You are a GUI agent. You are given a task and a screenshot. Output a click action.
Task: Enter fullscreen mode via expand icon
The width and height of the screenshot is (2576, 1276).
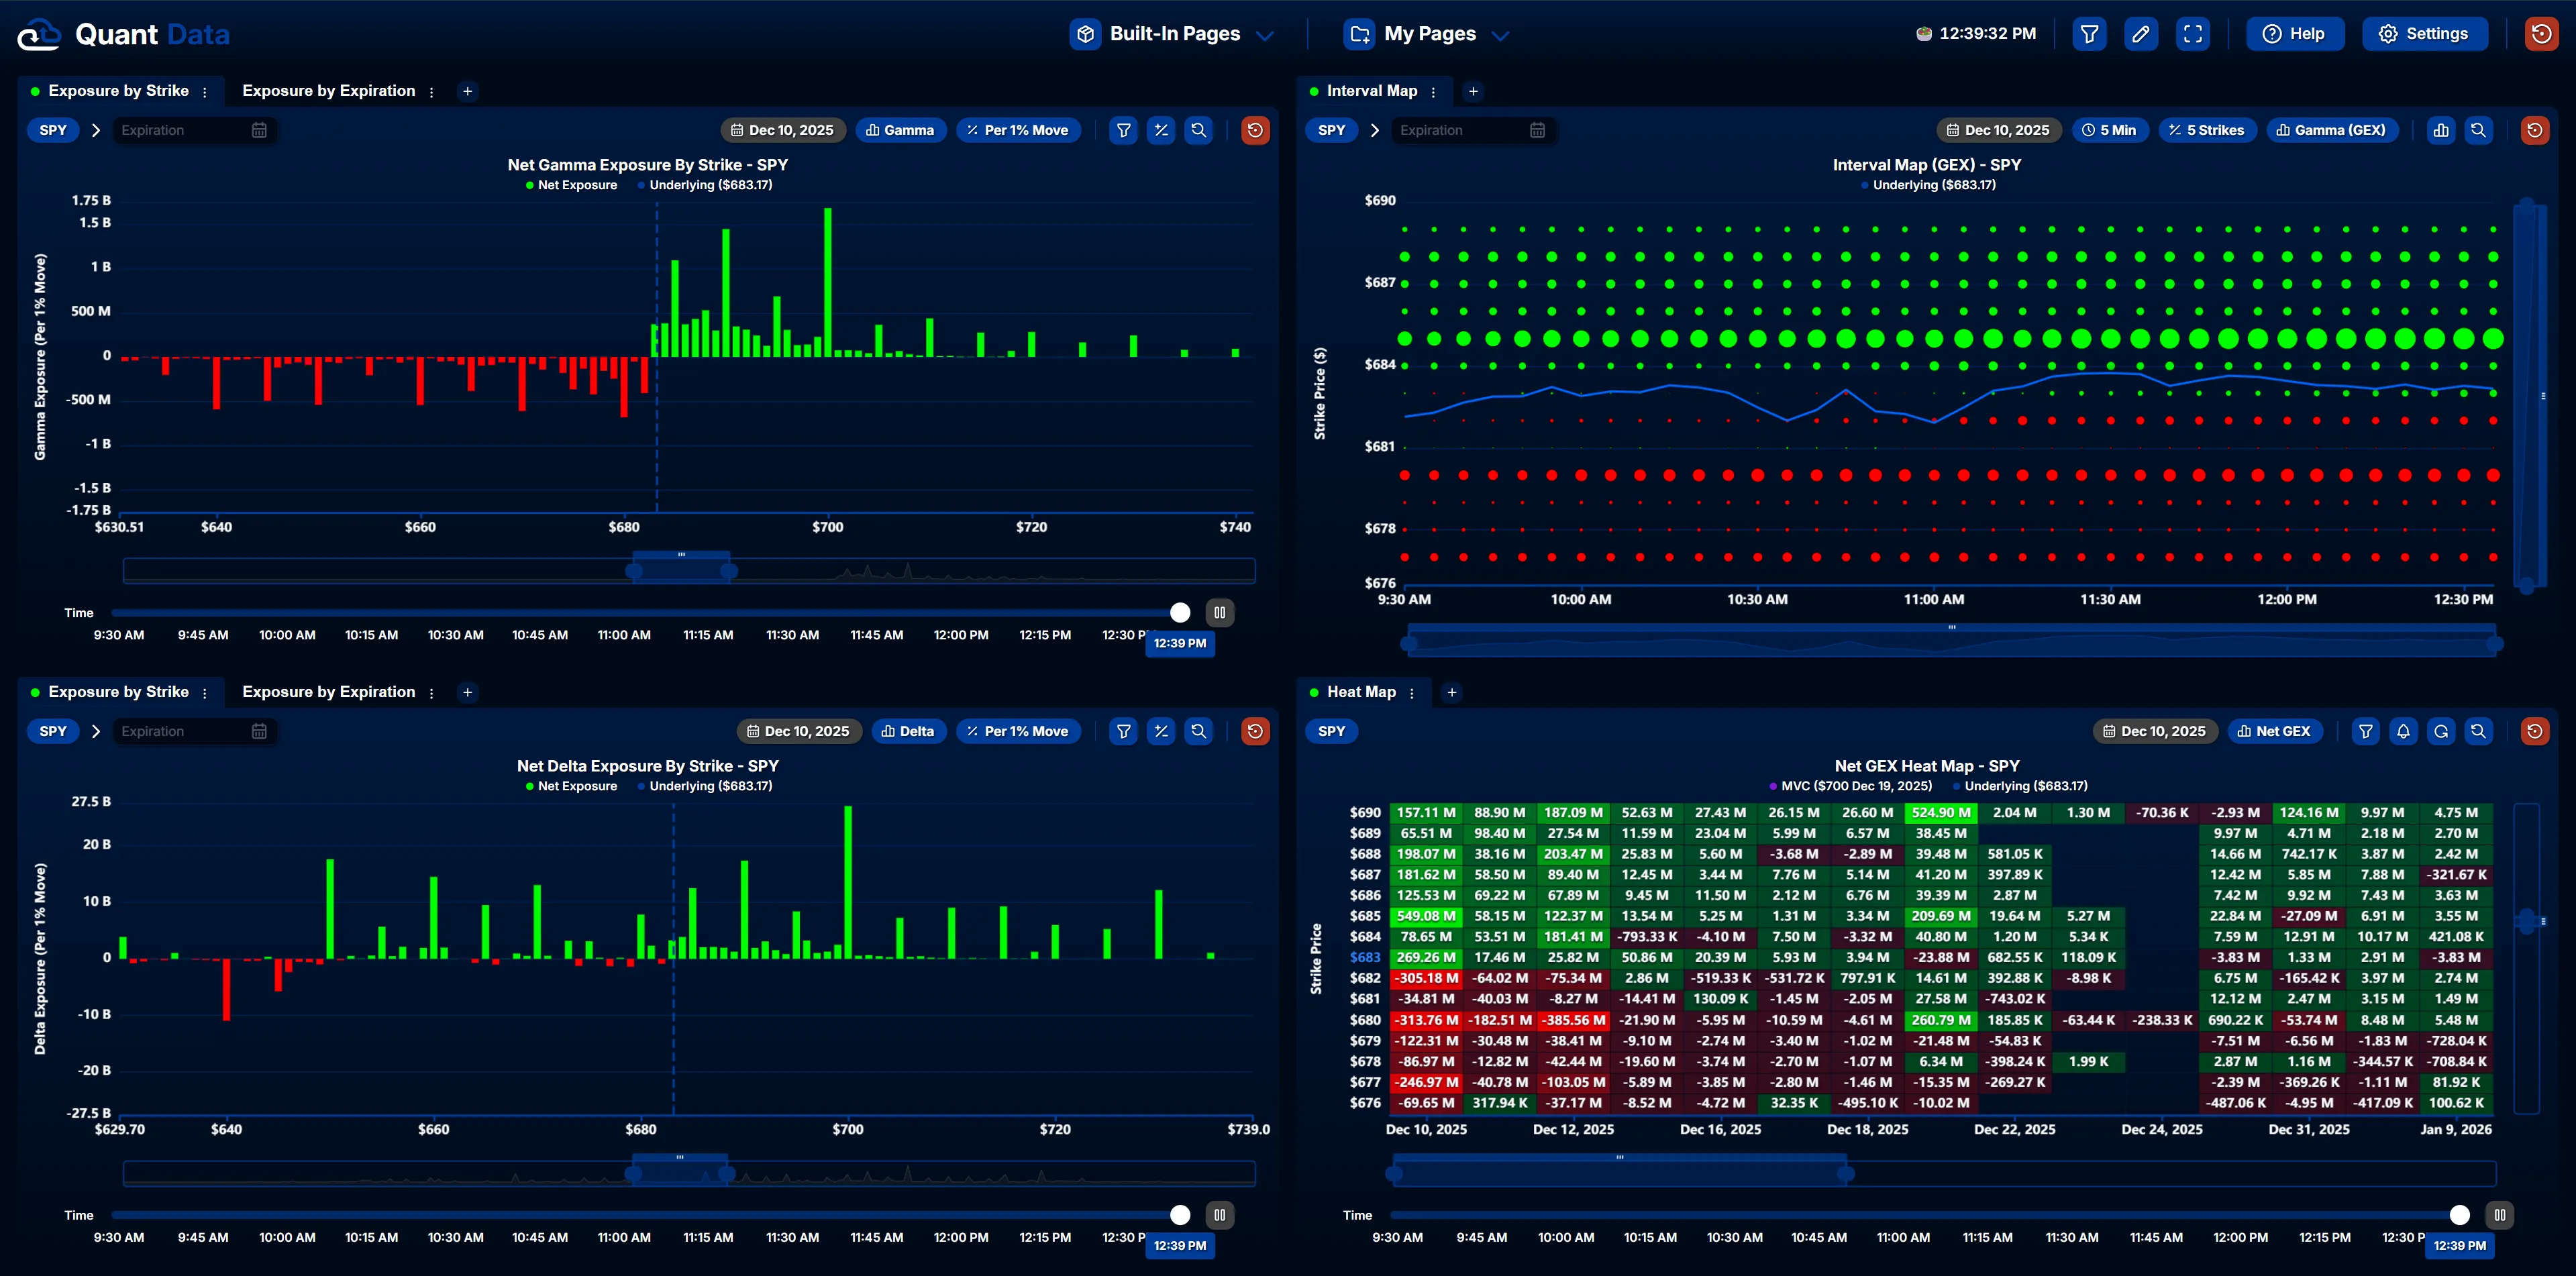pyautogui.click(x=2192, y=34)
